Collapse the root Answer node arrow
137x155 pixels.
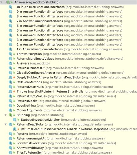pos(1,2)
